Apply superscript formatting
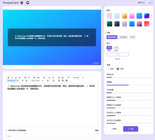 click(x=53, y=77)
